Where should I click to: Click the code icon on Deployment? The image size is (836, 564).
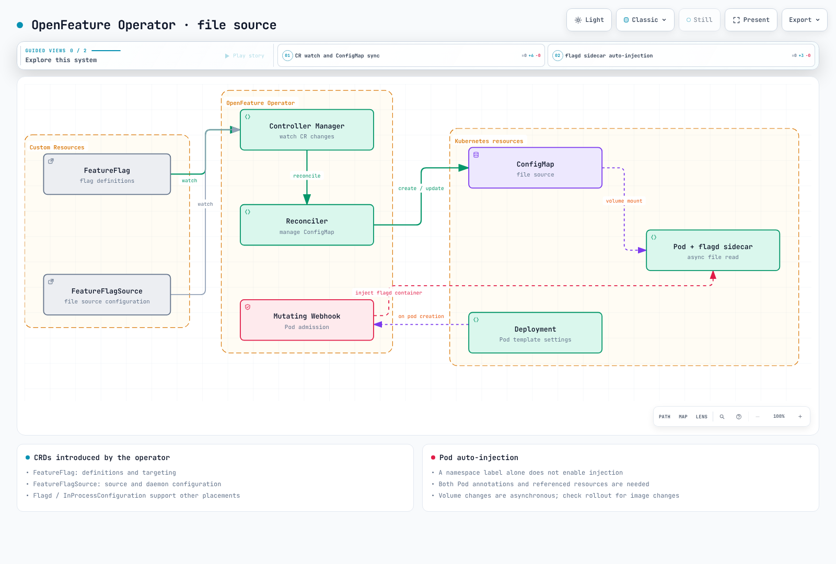(476, 320)
